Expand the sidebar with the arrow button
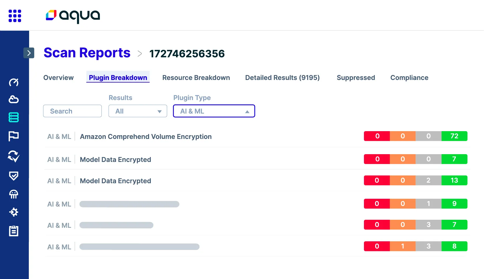 click(x=29, y=53)
